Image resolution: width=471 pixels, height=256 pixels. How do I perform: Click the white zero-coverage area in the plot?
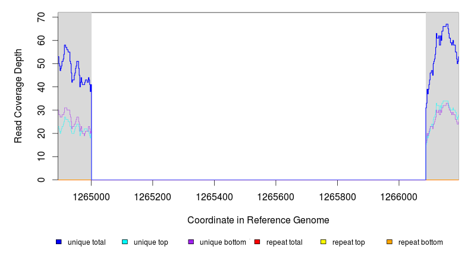pyautogui.click(x=258, y=95)
